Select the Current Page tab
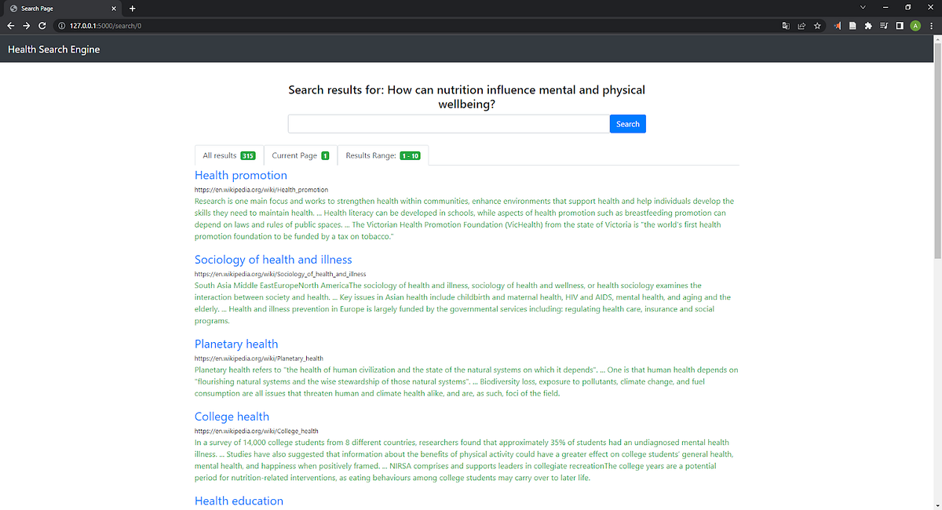Viewport: 942px width, 510px height. click(x=301, y=155)
